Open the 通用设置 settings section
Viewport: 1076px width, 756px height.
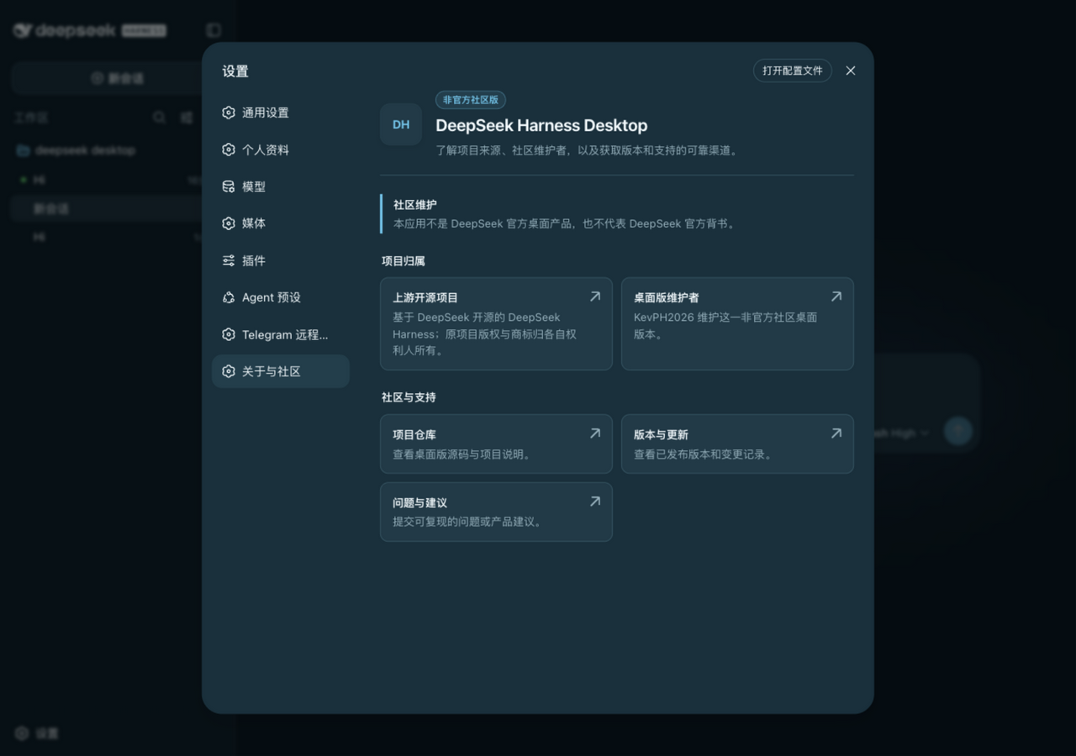[x=280, y=113]
